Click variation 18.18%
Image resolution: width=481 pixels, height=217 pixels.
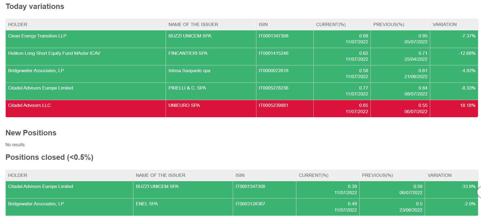[468, 105]
